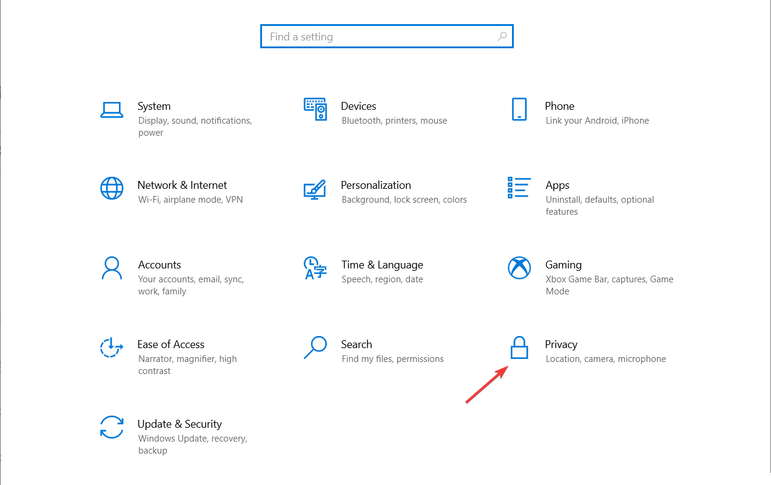Screen dimensions: 771x485
Task: Open Devices via keyboard-speaker icon
Action: coord(315,109)
